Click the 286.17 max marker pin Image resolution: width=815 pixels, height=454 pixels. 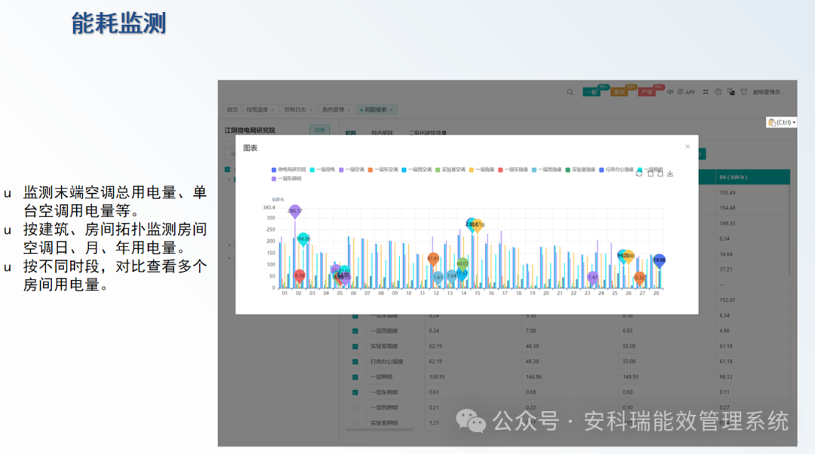point(295,211)
